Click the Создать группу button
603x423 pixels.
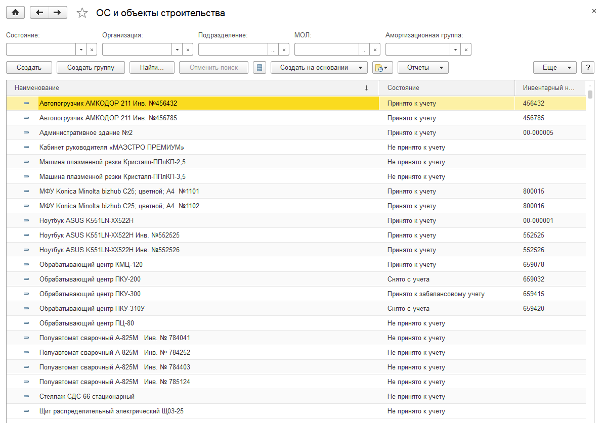91,68
